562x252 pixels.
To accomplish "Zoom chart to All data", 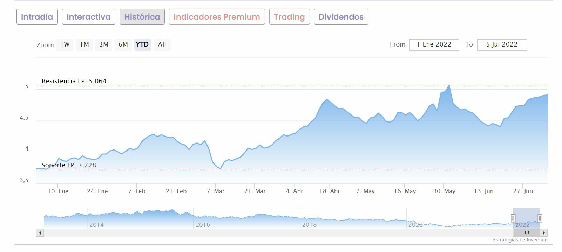I will (162, 44).
